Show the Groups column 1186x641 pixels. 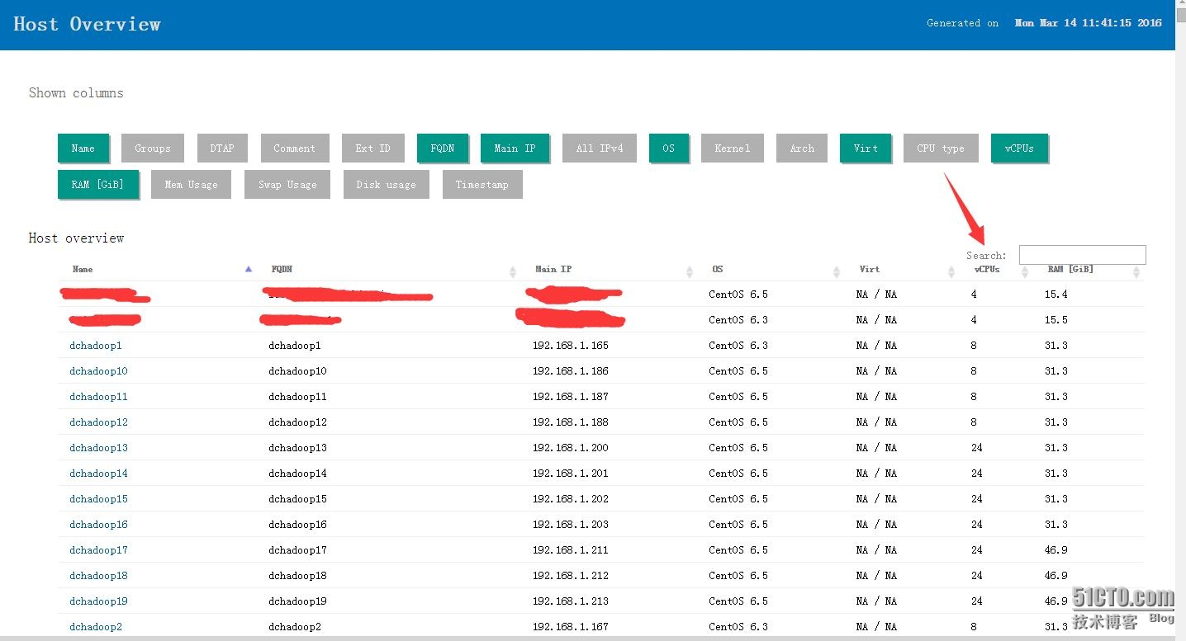click(153, 148)
